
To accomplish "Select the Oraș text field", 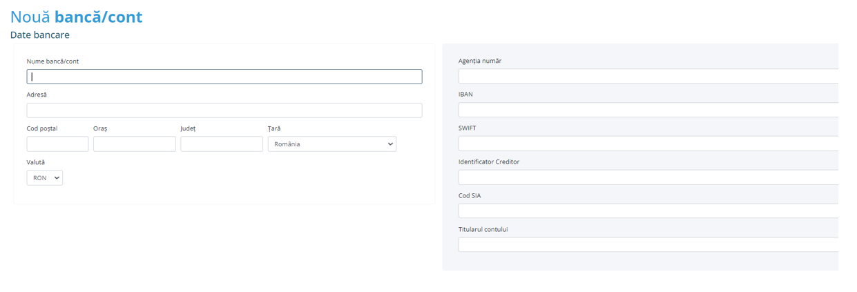I will click(x=134, y=144).
